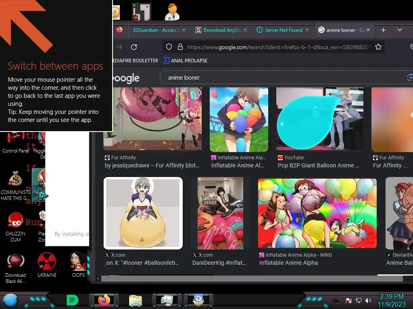The height and width of the screenshot is (309, 413).
Task: Close the Download AnyDesk tab
Action: coord(245,30)
